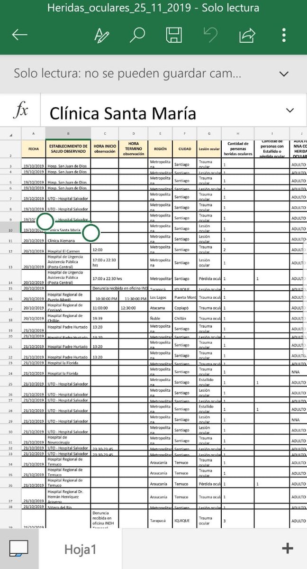The height and width of the screenshot is (569, 307).
Task: Select column F header
Action: [185, 135]
